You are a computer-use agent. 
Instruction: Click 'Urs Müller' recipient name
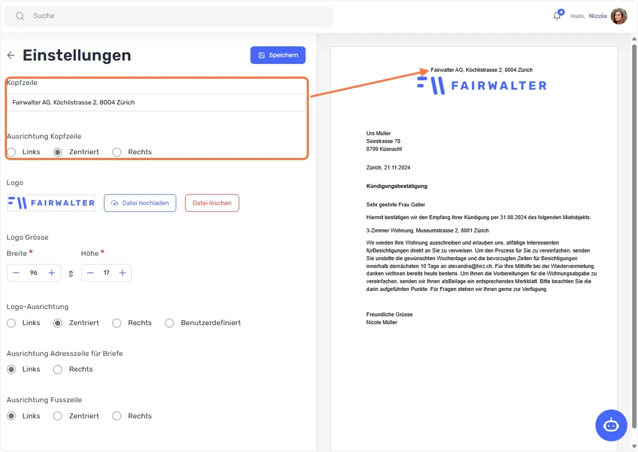[x=379, y=133]
